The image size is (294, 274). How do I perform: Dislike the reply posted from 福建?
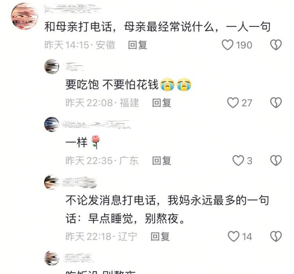[275, 103]
